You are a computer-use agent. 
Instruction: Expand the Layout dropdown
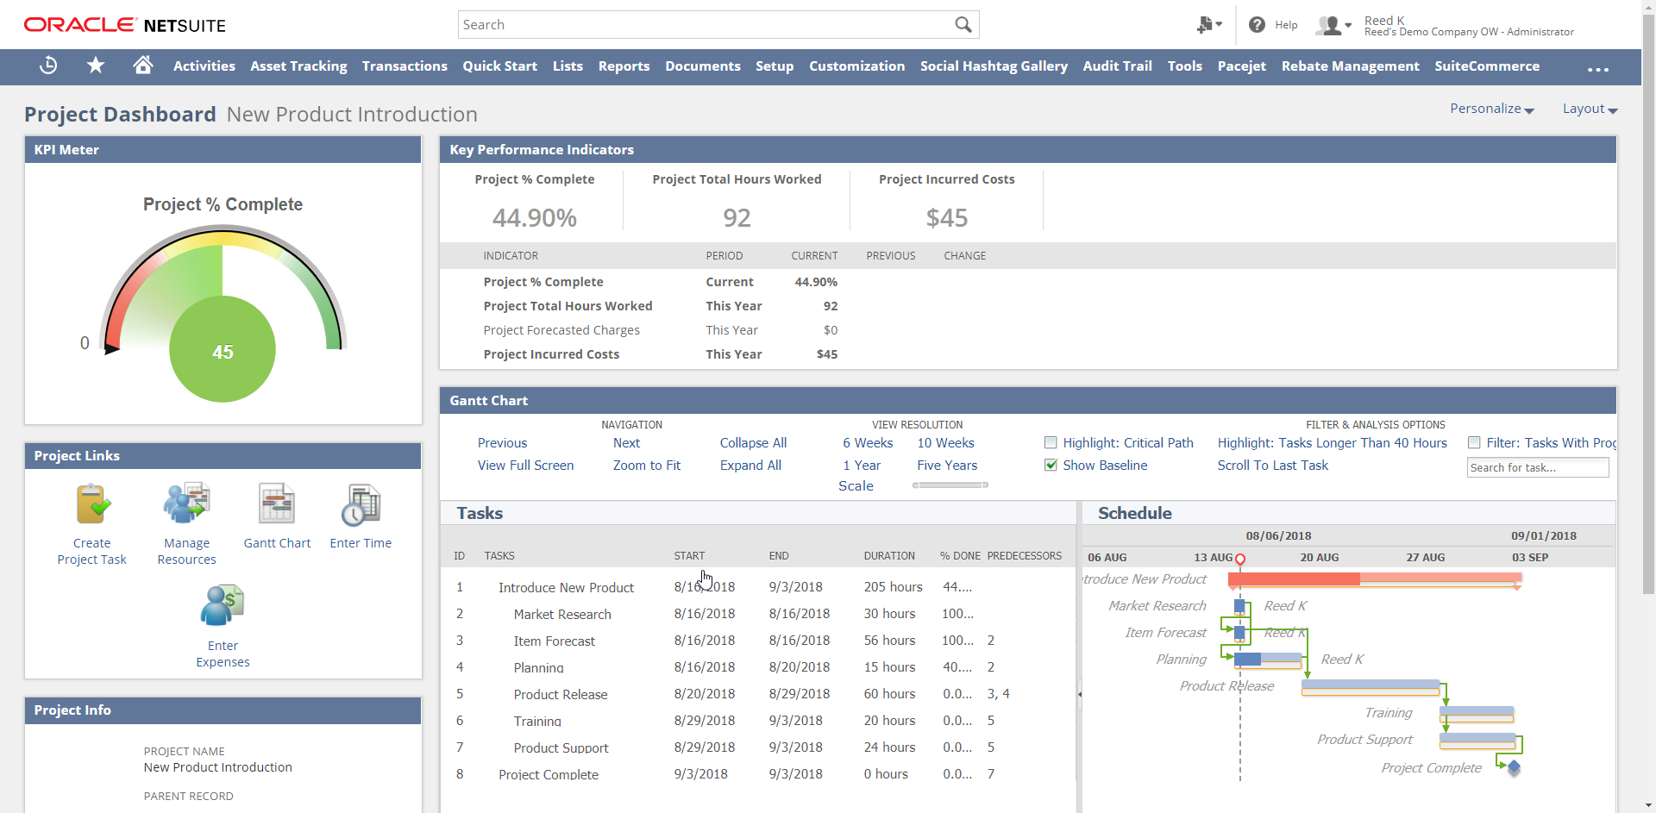[1589, 109]
